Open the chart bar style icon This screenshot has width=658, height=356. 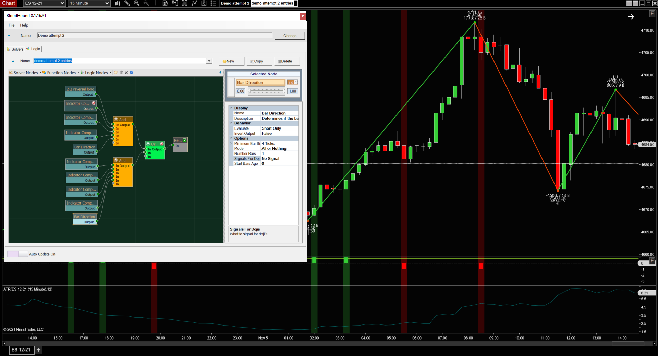pyautogui.click(x=118, y=3)
